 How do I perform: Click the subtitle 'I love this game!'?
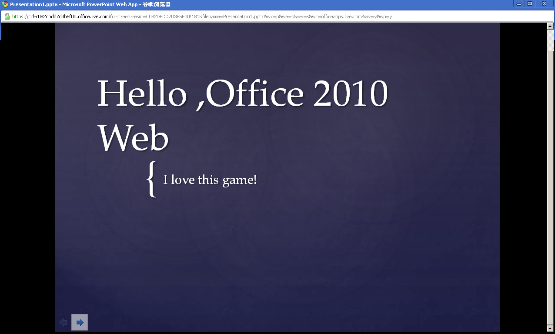point(210,180)
